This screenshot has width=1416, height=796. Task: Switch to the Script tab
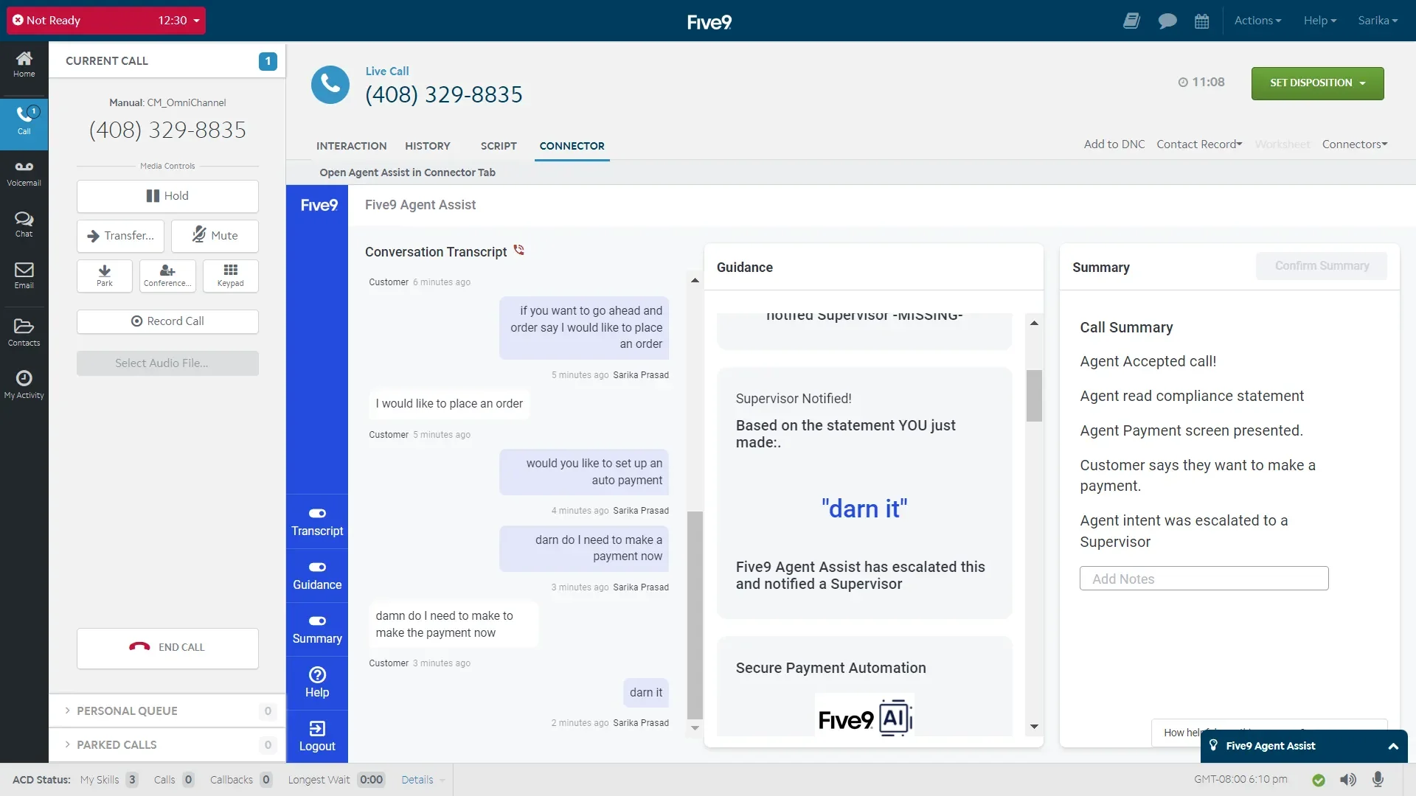tap(499, 146)
